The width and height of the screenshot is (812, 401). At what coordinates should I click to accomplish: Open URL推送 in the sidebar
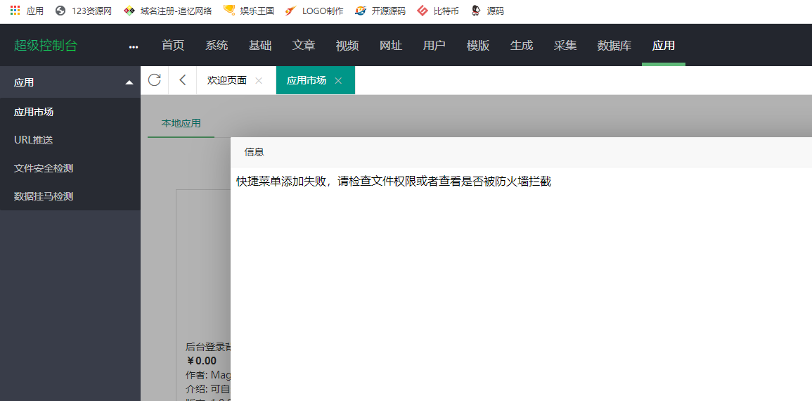[x=70, y=140]
